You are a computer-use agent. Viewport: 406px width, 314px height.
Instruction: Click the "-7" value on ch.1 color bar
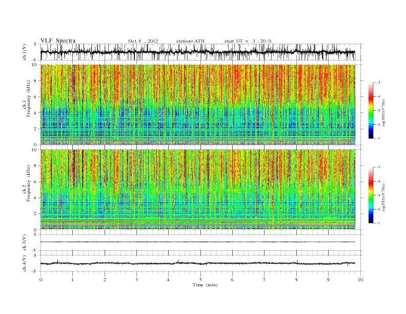378,139
